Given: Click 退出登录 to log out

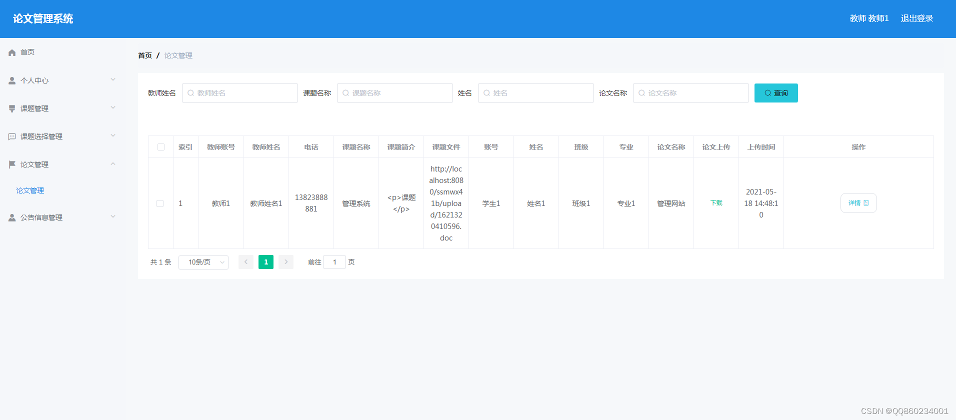Looking at the screenshot, I should tap(917, 18).
